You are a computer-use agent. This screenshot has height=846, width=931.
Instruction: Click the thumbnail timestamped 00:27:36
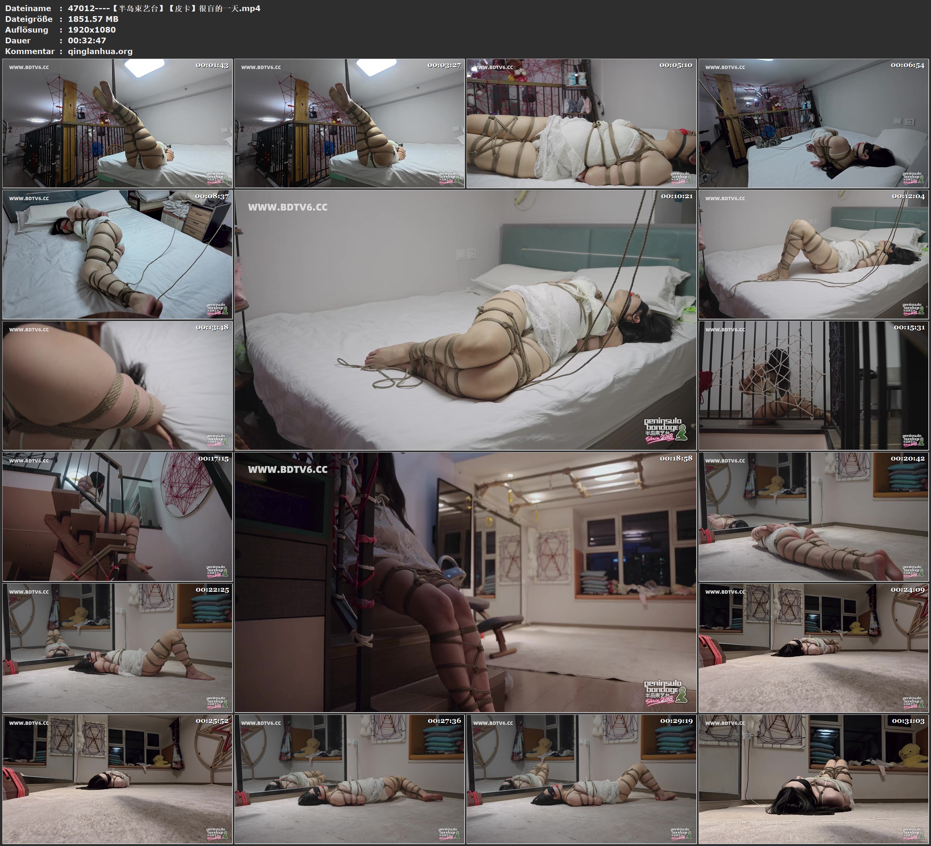[349, 779]
